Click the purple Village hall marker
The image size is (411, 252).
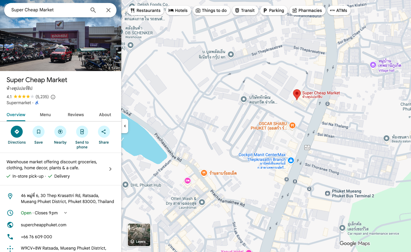(x=373, y=64)
